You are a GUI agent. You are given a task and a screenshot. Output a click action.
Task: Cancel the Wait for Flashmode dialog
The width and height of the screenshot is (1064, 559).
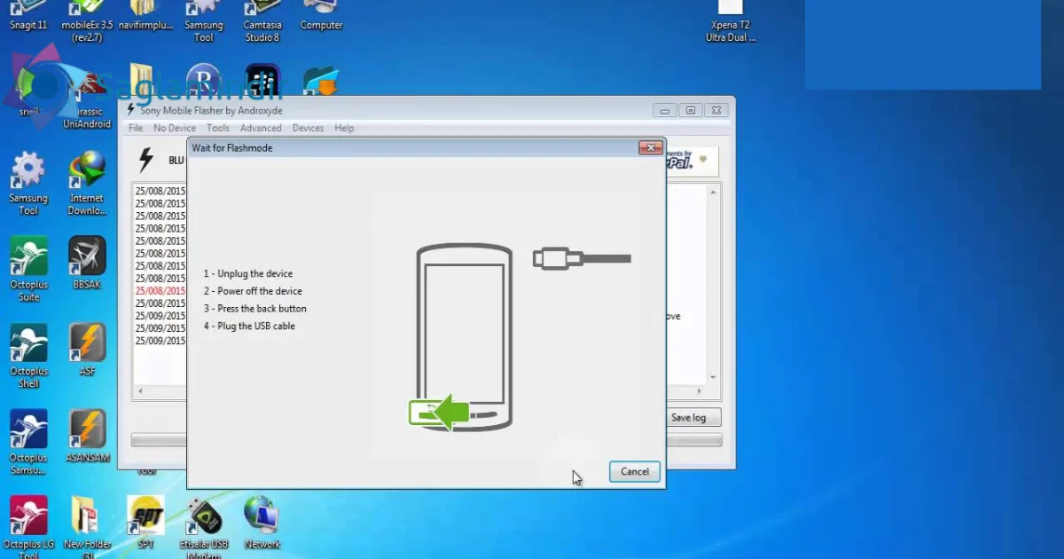pos(635,472)
